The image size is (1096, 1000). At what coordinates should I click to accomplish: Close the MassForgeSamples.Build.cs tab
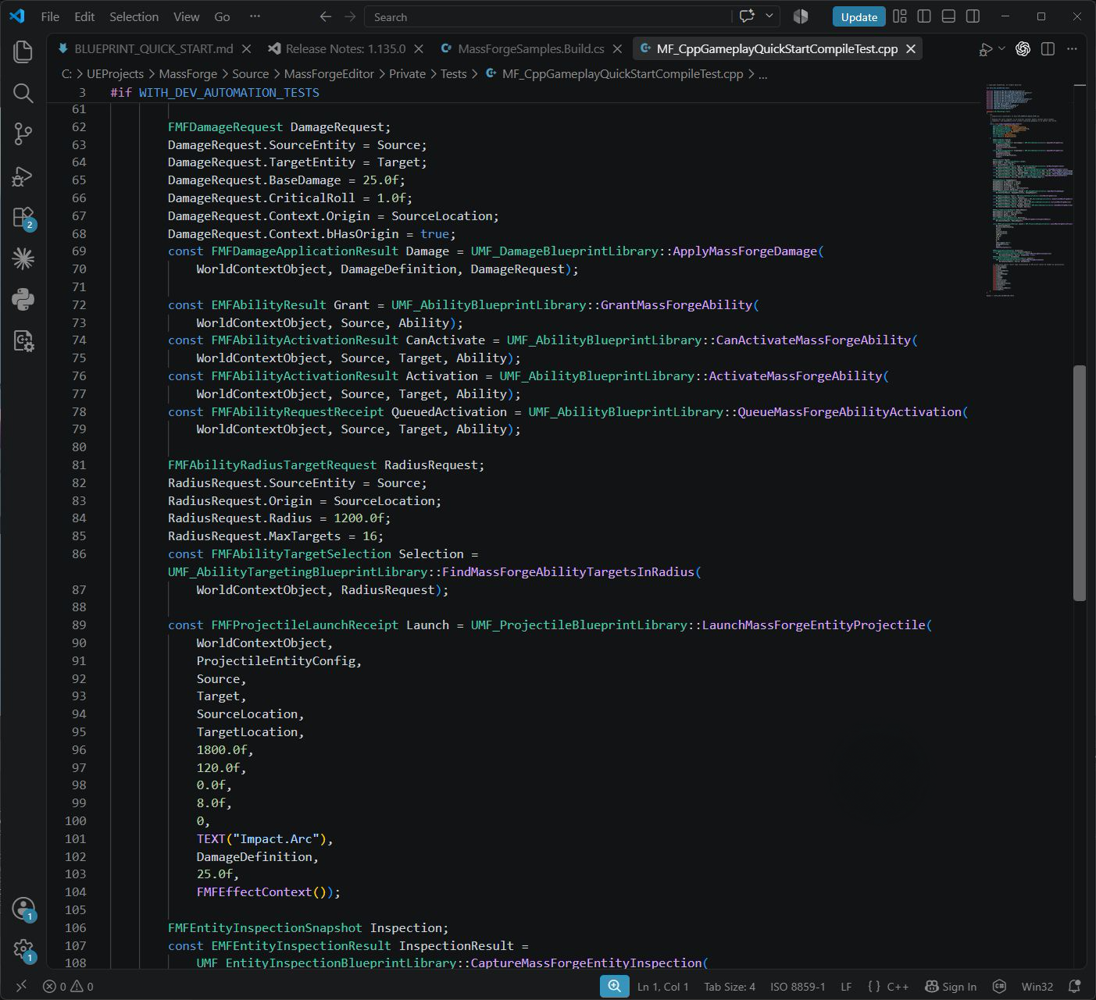click(x=617, y=48)
